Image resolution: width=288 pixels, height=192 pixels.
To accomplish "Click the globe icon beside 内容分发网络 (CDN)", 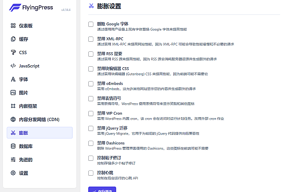I will pyautogui.click(x=13, y=120).
